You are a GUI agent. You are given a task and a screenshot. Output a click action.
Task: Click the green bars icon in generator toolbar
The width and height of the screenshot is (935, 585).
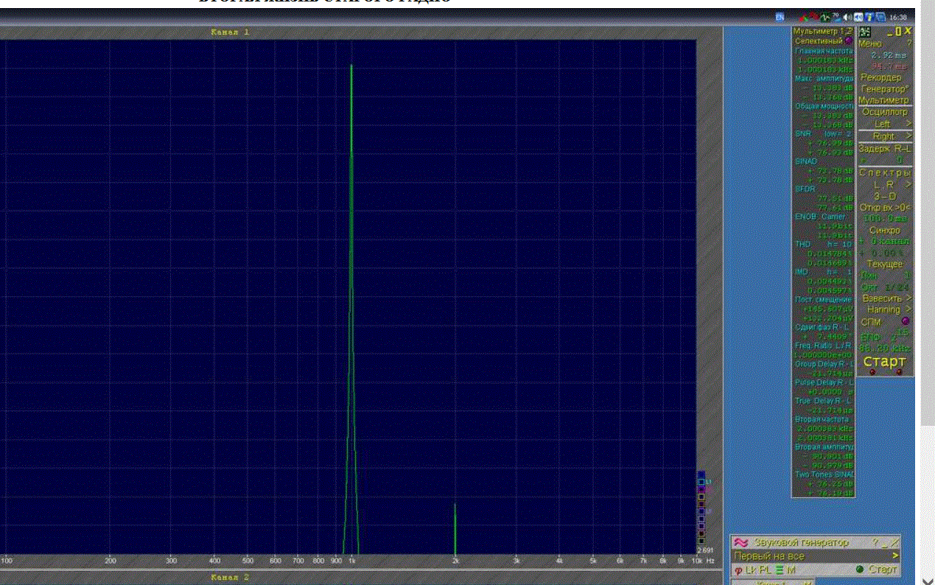pos(780,570)
